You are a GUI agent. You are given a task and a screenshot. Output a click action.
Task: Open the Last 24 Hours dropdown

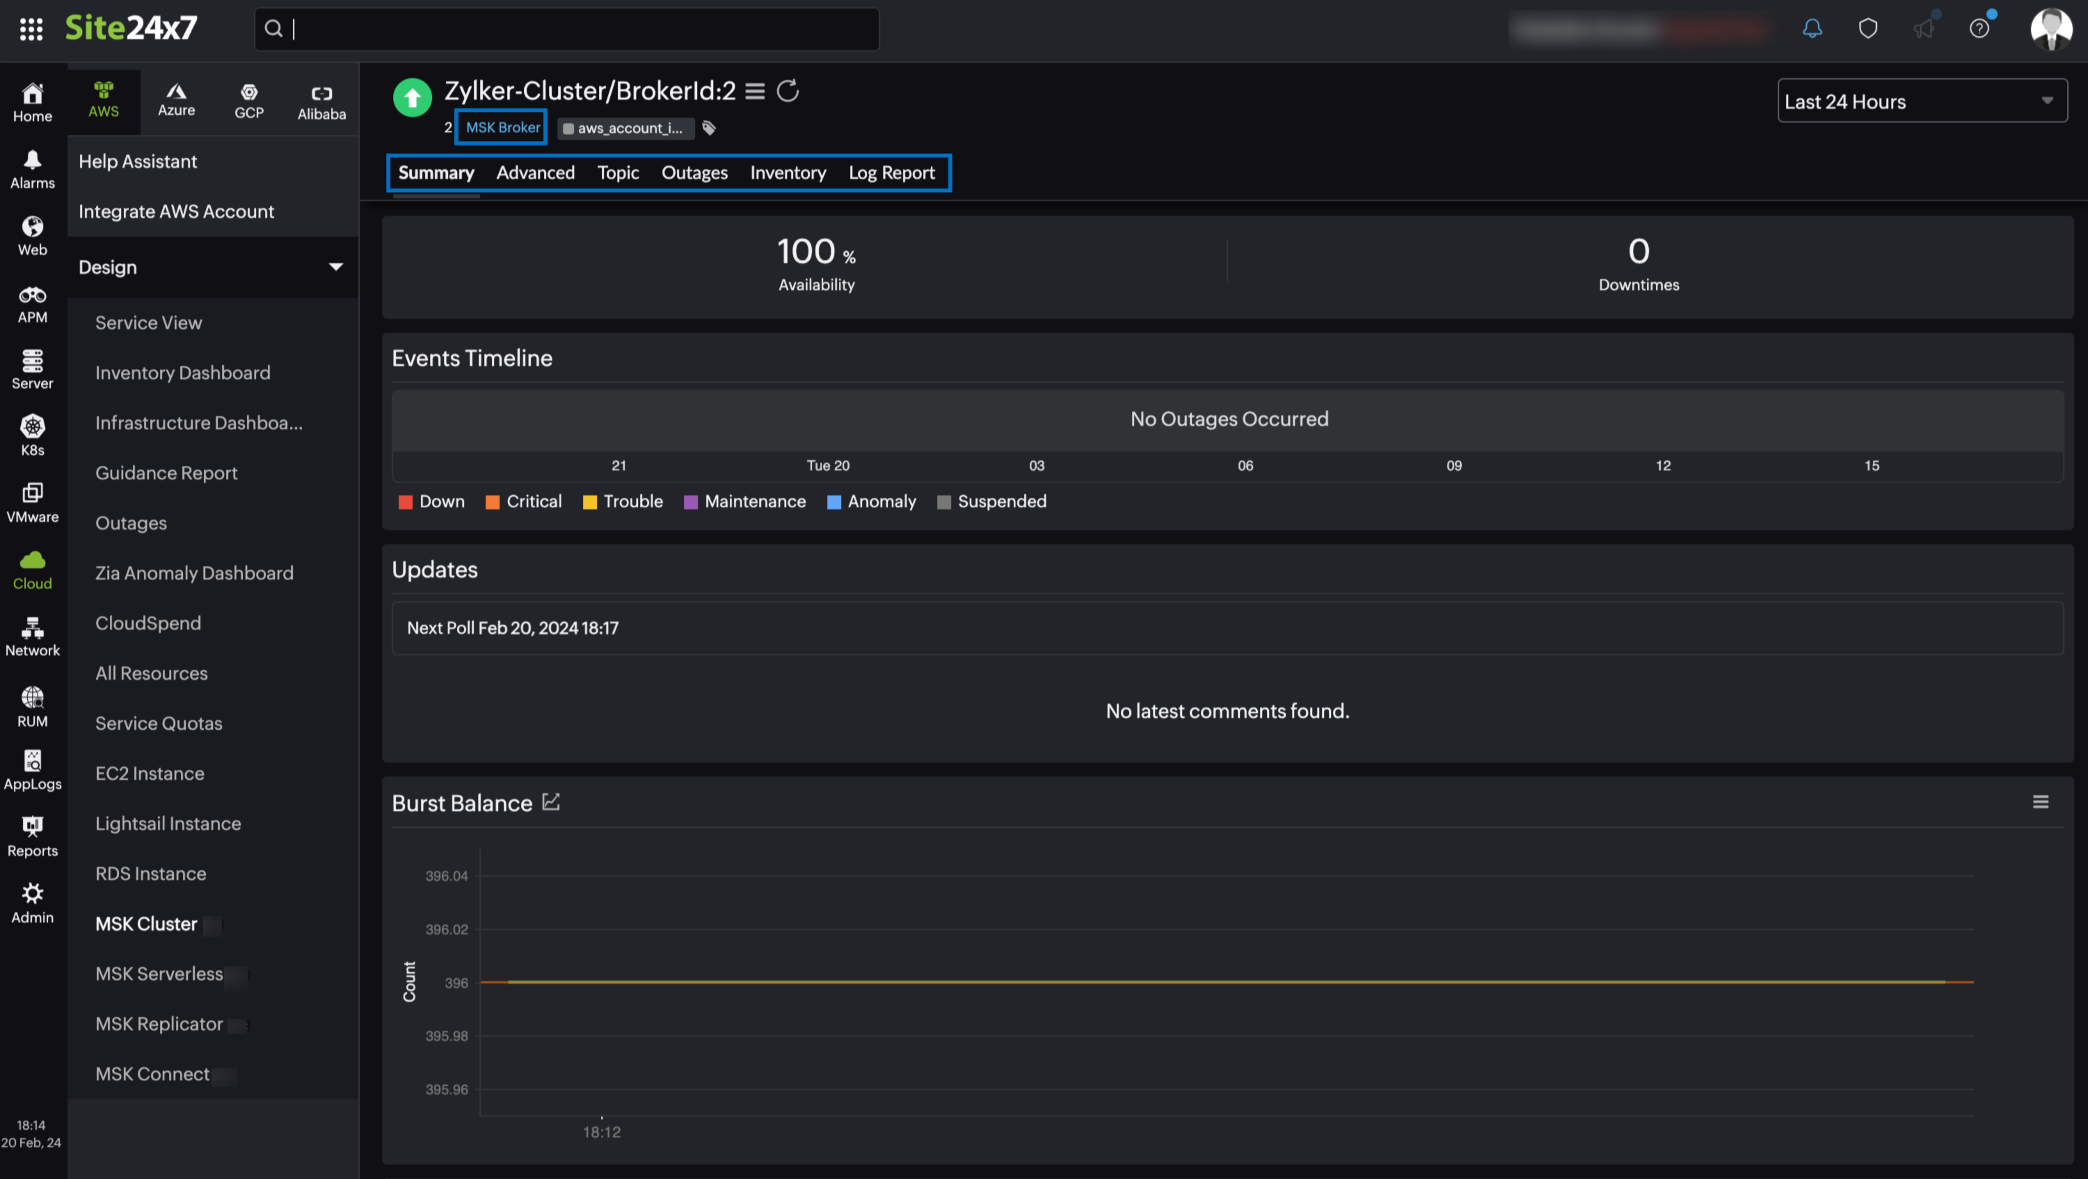click(x=1921, y=102)
